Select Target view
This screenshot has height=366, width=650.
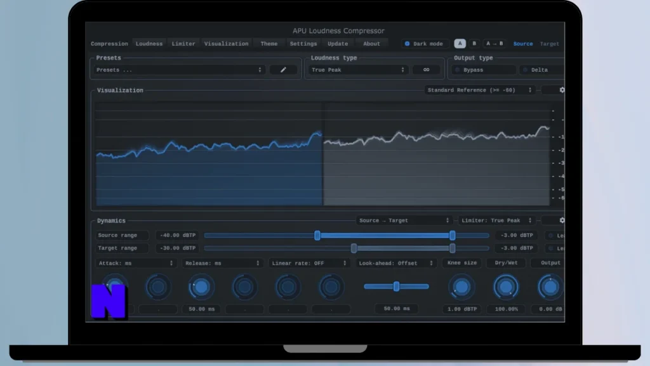pyautogui.click(x=549, y=44)
